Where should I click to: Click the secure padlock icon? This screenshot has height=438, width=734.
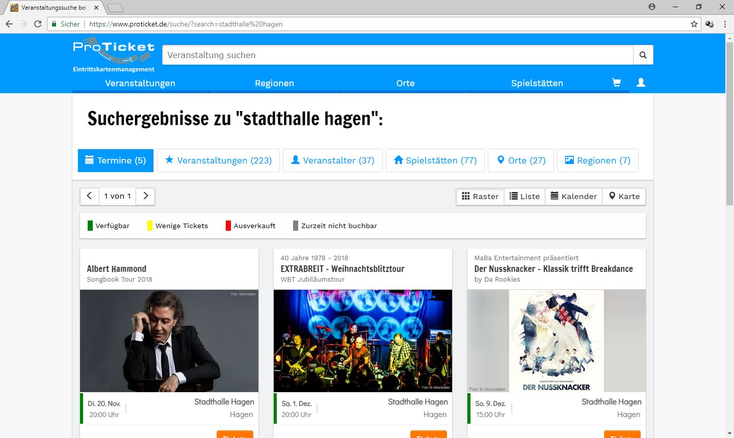point(54,24)
